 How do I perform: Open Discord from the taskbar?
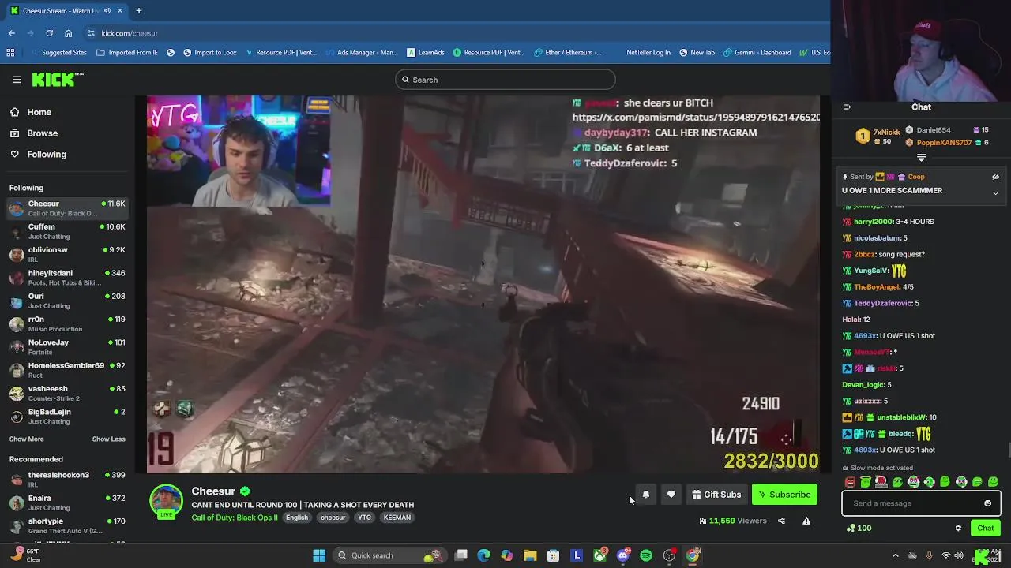[623, 555]
